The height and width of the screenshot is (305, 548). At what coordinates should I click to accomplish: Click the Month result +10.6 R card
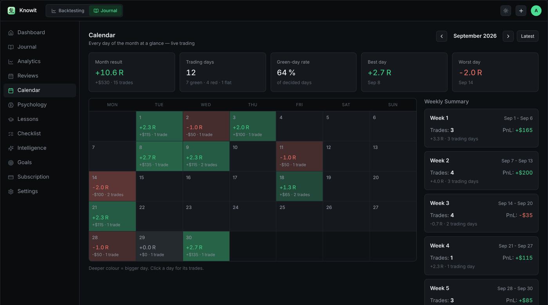coord(132,72)
